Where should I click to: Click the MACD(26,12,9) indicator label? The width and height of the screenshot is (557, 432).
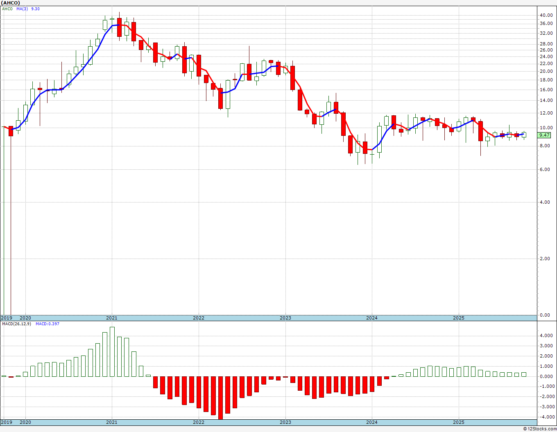pos(16,324)
